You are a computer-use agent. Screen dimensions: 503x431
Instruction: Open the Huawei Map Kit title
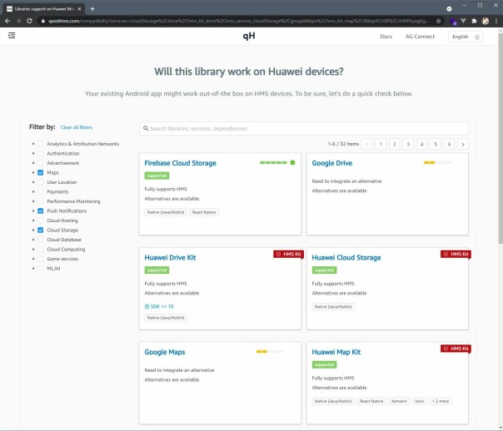(x=336, y=352)
